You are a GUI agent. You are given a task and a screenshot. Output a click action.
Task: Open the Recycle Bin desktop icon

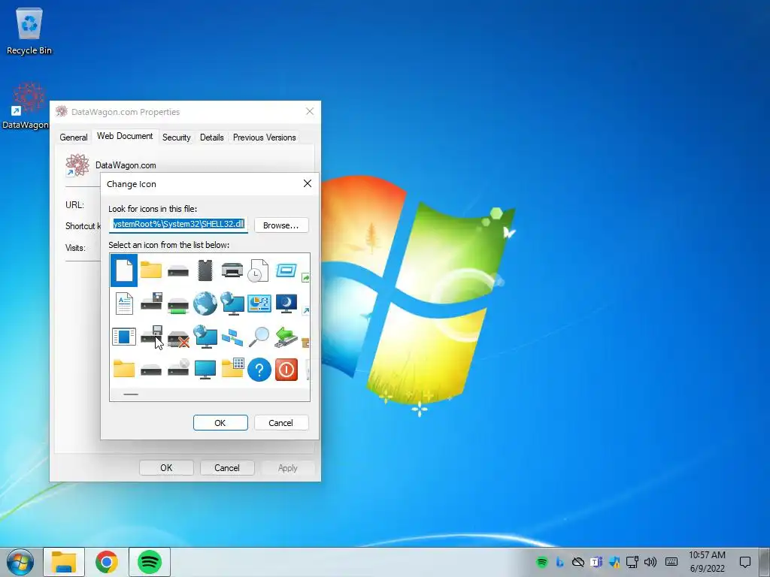(29, 32)
